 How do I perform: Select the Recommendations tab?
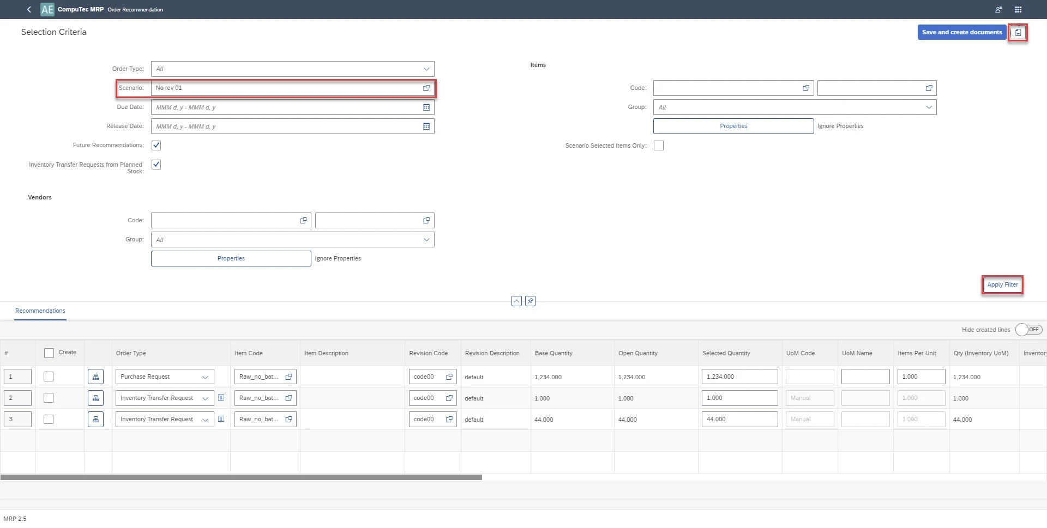tap(40, 311)
